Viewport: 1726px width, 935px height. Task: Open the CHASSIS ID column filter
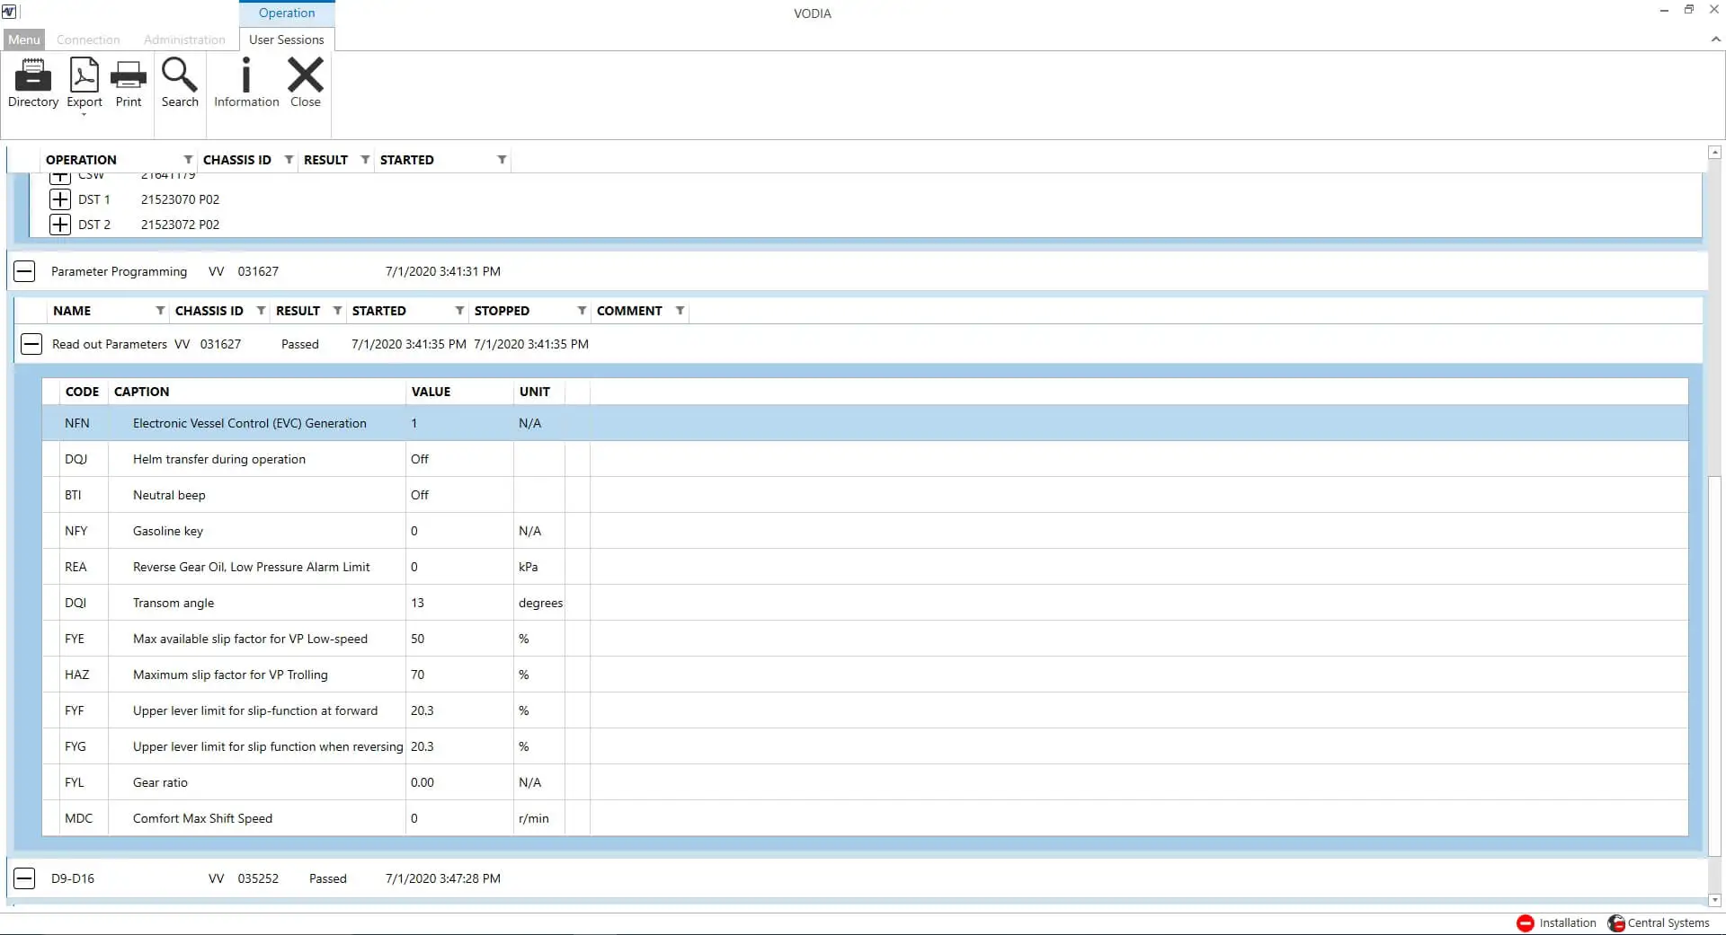coord(289,159)
